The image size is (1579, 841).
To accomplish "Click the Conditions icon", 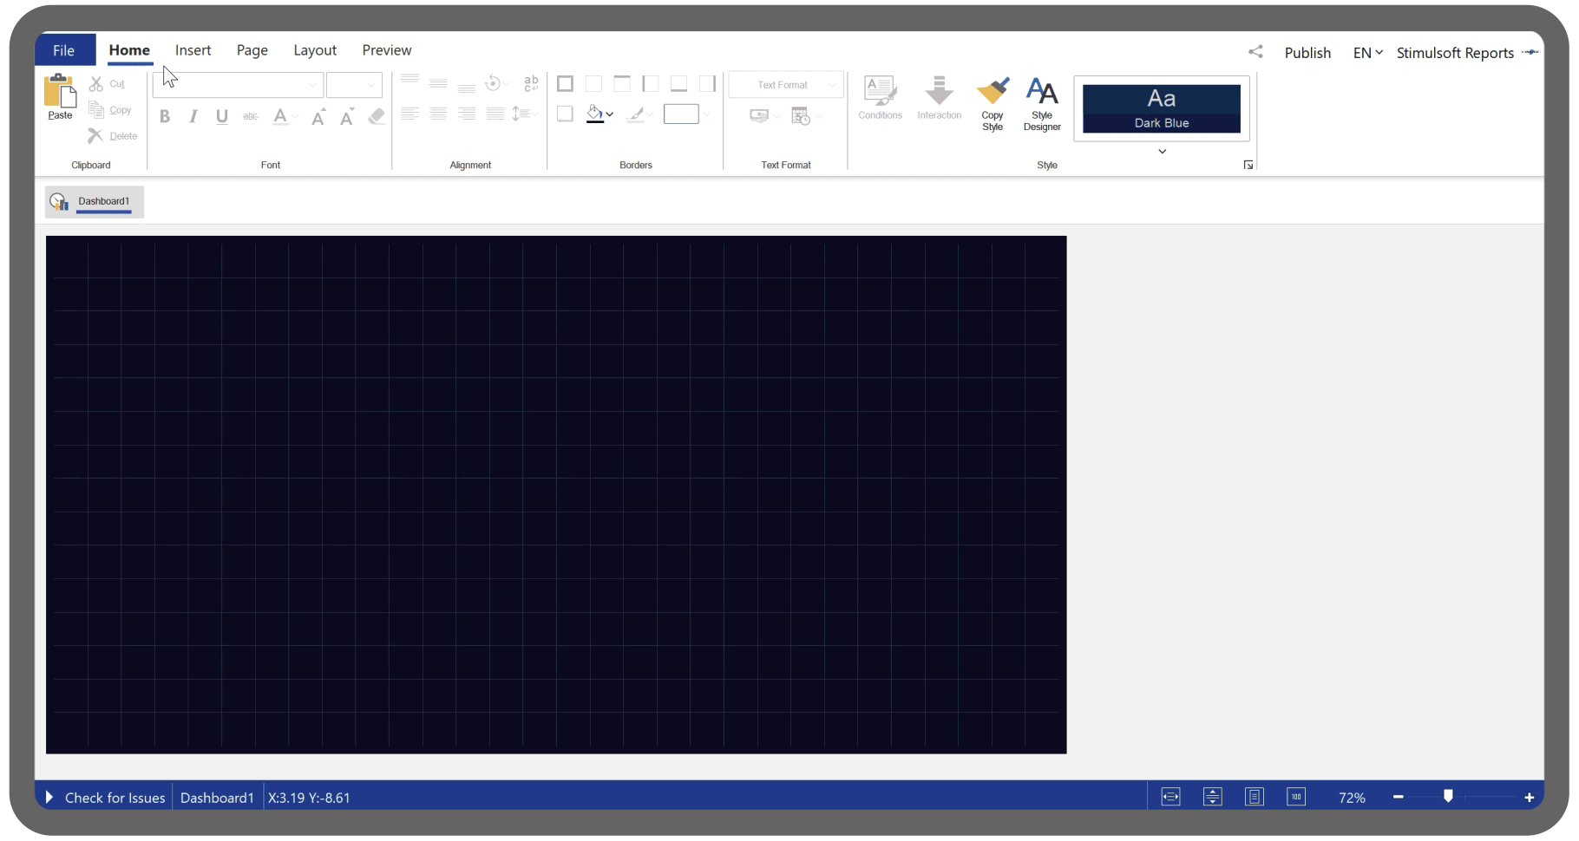I will pos(880,91).
